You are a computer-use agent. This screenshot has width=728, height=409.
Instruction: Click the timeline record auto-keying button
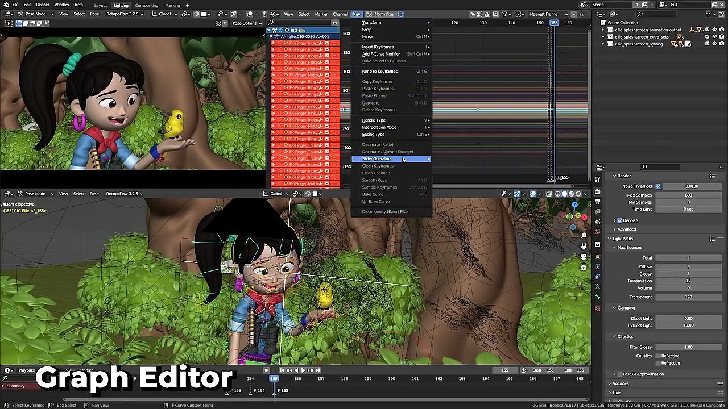[266, 370]
